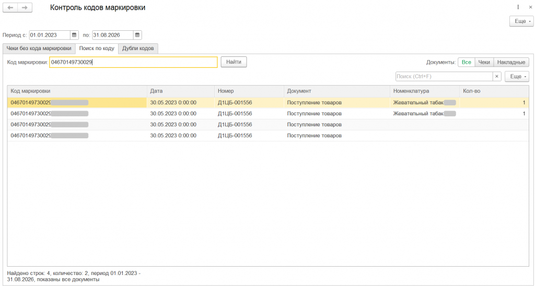Close the marking code control form
Screen dimensions: 535x286
coord(530,7)
